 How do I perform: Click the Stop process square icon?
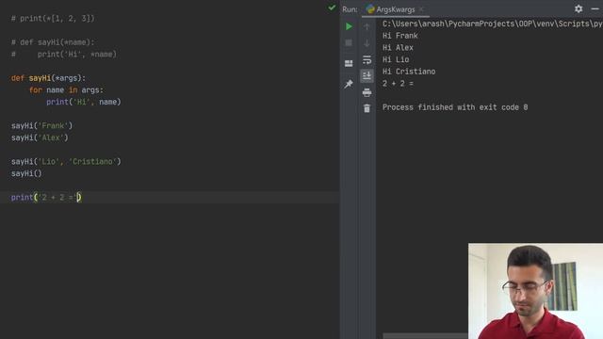[349, 42]
